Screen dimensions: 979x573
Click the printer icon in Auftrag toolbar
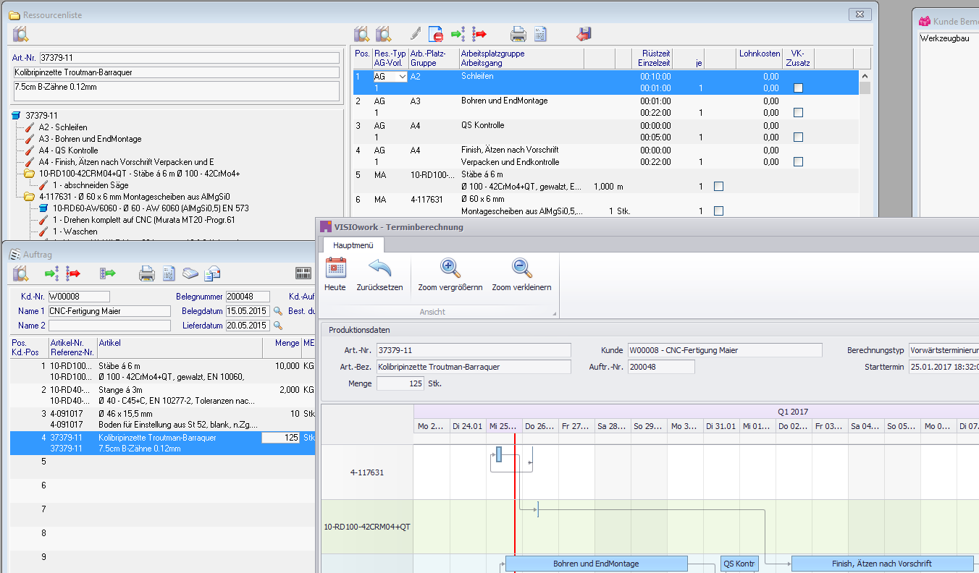click(147, 273)
